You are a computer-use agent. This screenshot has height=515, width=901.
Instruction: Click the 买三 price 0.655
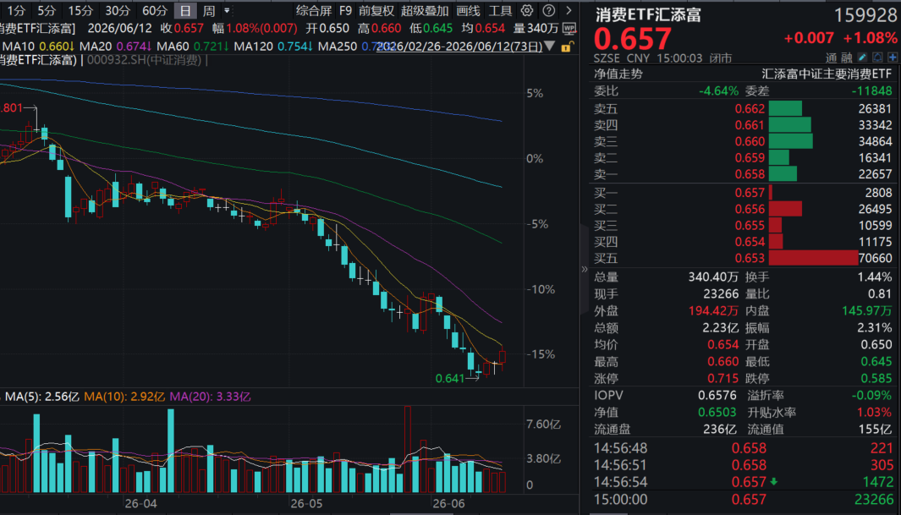(750, 225)
